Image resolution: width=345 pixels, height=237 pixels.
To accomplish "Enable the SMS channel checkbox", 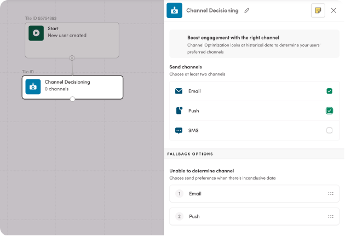I will point(329,130).
